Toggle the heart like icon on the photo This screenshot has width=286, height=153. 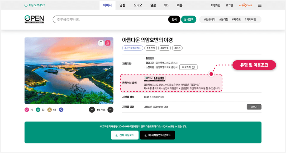(26, 110)
